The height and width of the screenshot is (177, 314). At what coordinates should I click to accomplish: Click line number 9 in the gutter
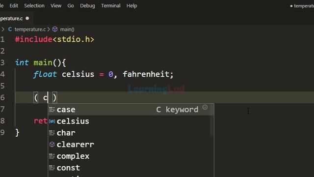point(2,132)
